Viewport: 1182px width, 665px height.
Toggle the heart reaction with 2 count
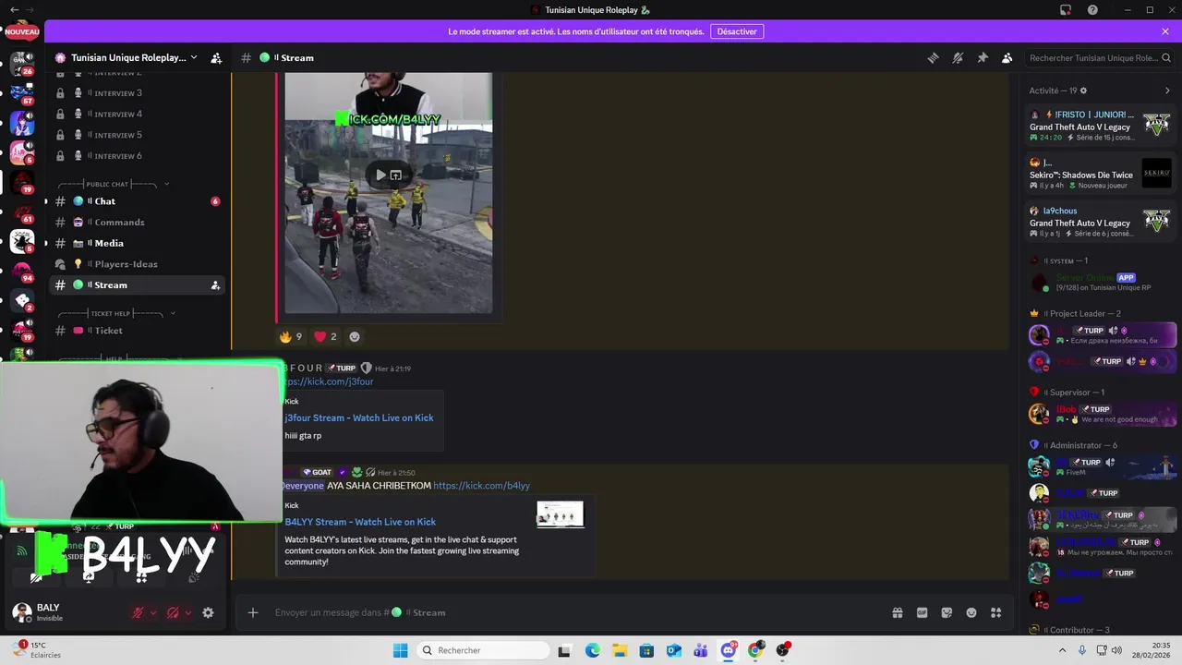(x=325, y=336)
